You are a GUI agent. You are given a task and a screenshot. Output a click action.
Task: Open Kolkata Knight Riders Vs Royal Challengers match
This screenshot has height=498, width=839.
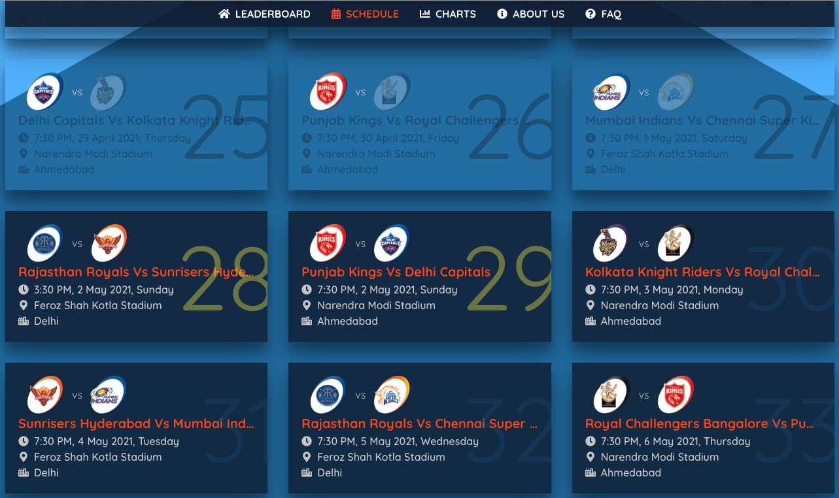702,273
